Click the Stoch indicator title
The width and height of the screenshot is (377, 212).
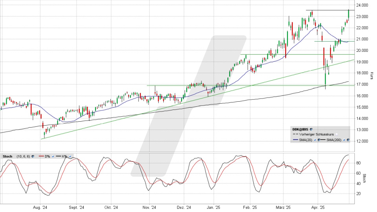pyautogui.click(x=7, y=156)
